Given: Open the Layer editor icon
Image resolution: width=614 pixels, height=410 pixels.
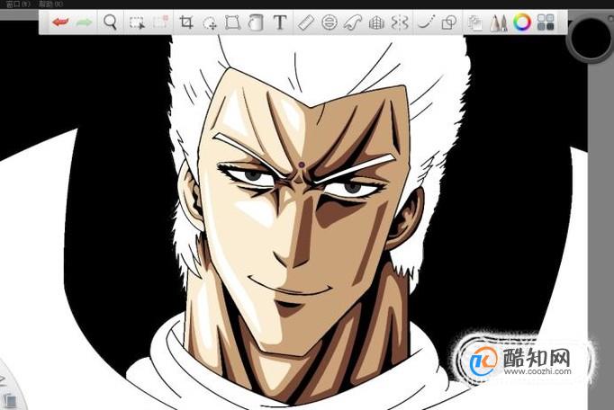Looking at the screenshot, I should click(x=475, y=23).
